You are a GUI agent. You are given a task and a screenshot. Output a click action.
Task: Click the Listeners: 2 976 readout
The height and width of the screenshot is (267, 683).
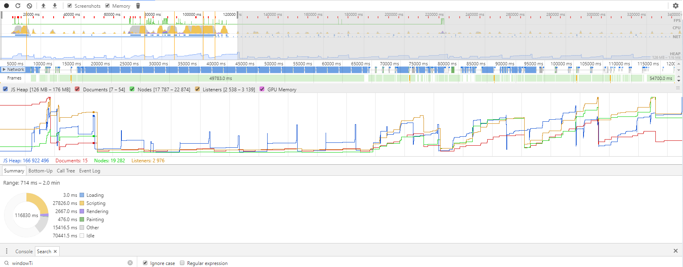click(x=148, y=161)
